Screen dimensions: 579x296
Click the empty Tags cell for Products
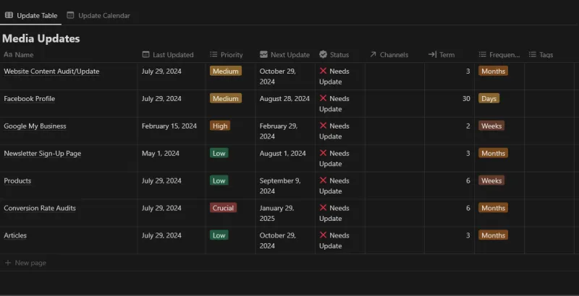[549, 186]
